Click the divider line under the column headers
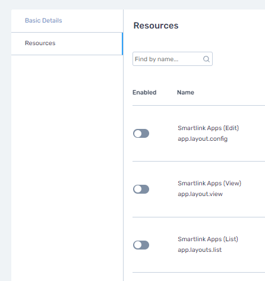265x281 pixels. coord(198,106)
